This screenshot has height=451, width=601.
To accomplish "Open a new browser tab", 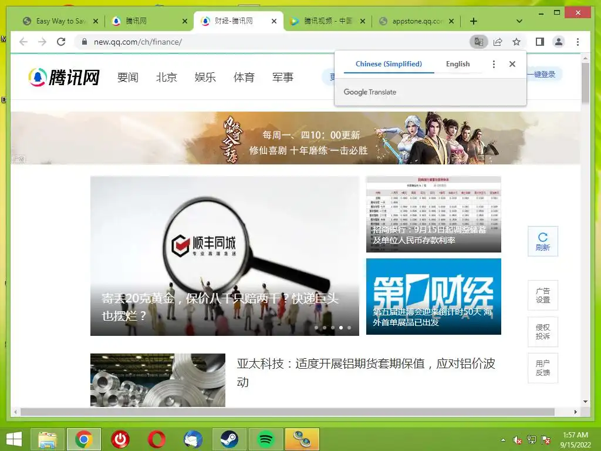I will (x=474, y=21).
